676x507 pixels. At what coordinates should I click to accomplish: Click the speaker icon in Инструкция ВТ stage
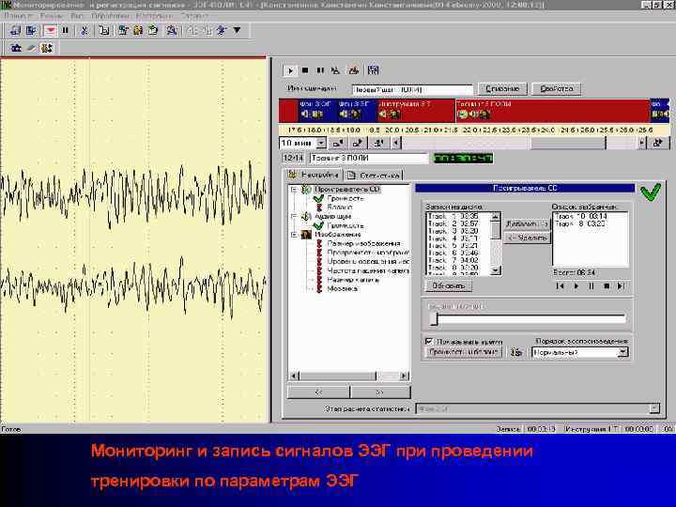(x=383, y=115)
